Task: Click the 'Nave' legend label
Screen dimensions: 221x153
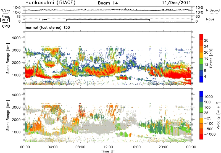Action: click(210, 19)
